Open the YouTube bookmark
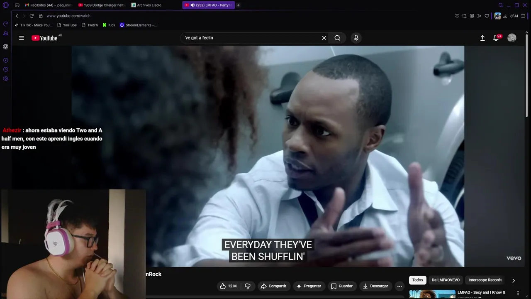 pos(67,25)
